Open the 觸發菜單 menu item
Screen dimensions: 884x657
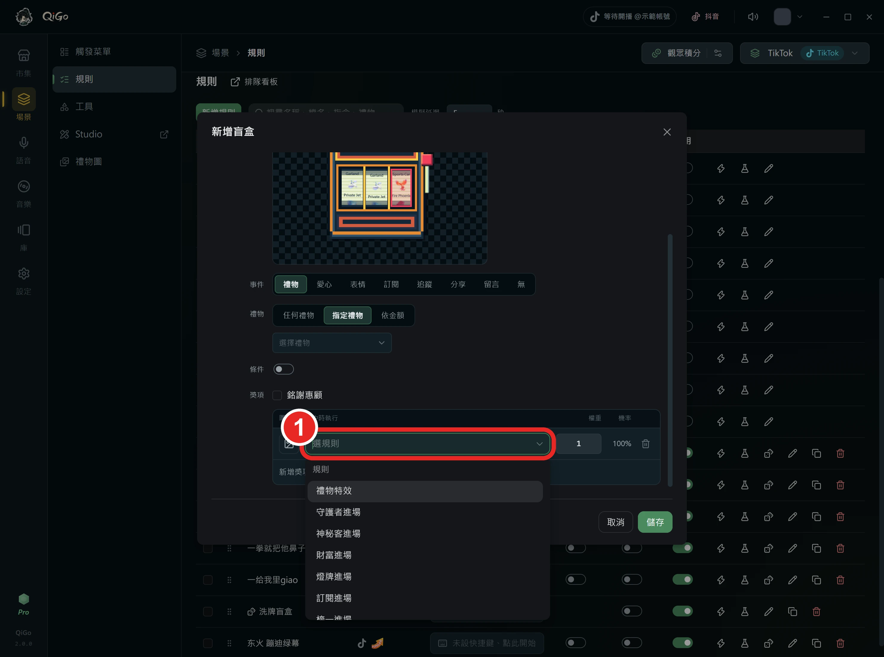(114, 52)
